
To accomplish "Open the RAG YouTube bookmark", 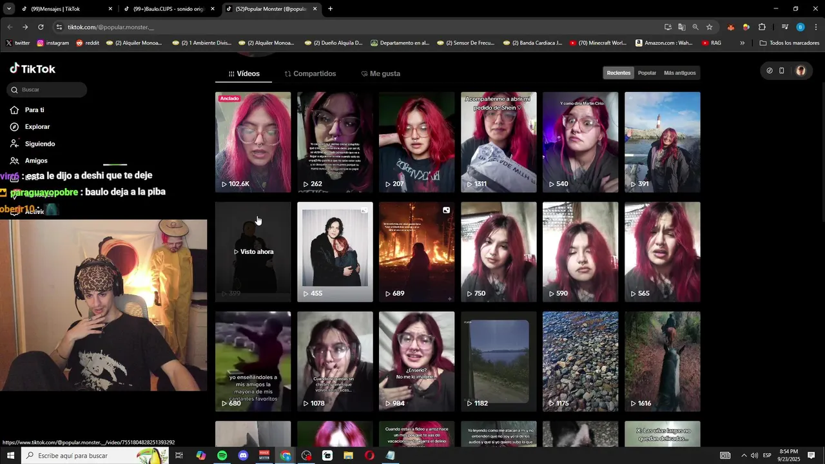I will click(712, 43).
